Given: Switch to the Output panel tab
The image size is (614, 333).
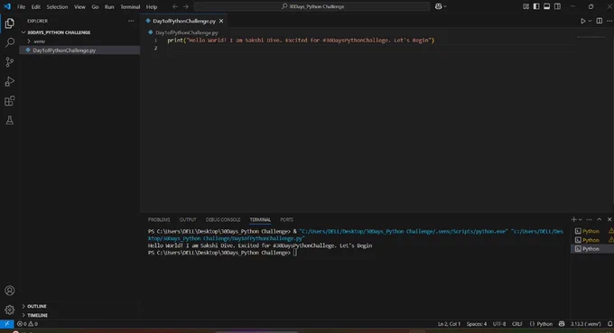Looking at the screenshot, I should (x=188, y=219).
